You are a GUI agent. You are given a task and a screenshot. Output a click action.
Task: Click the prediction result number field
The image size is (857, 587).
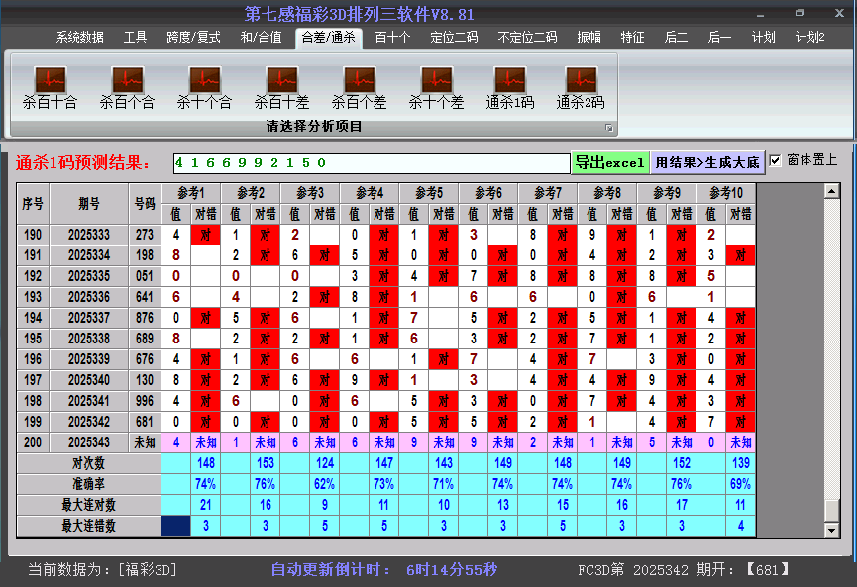(371, 162)
